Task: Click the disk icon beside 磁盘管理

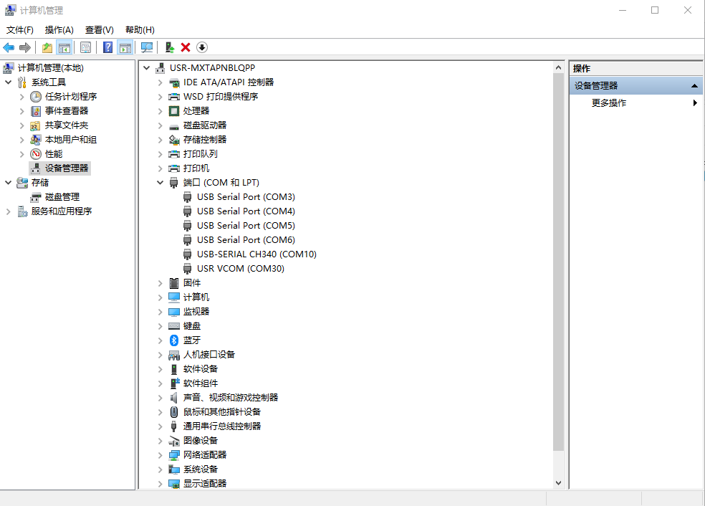Action: (36, 197)
